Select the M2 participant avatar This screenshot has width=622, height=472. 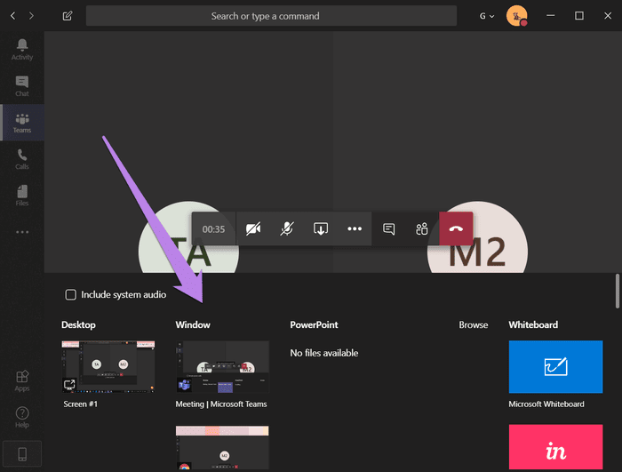pyautogui.click(x=478, y=256)
